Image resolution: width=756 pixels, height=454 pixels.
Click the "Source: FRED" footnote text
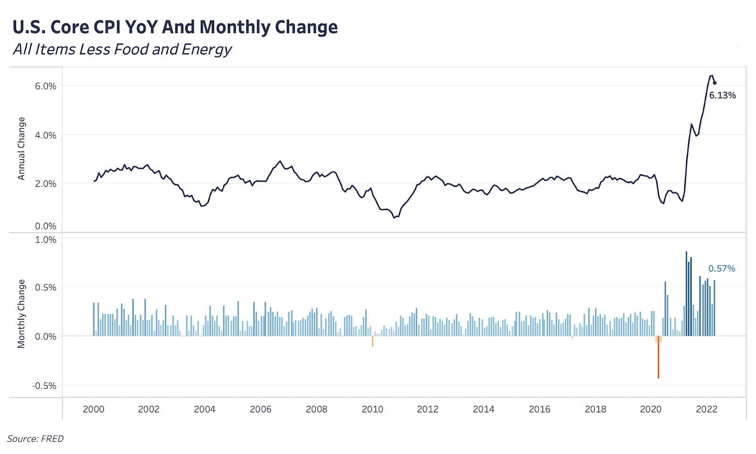[35, 439]
